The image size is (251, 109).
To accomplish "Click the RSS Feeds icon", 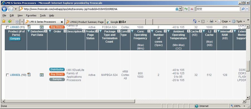I will (203, 21).
